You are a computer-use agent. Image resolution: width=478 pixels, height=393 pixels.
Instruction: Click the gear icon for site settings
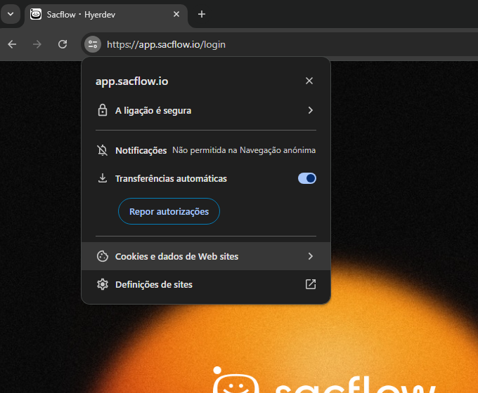pyautogui.click(x=103, y=284)
